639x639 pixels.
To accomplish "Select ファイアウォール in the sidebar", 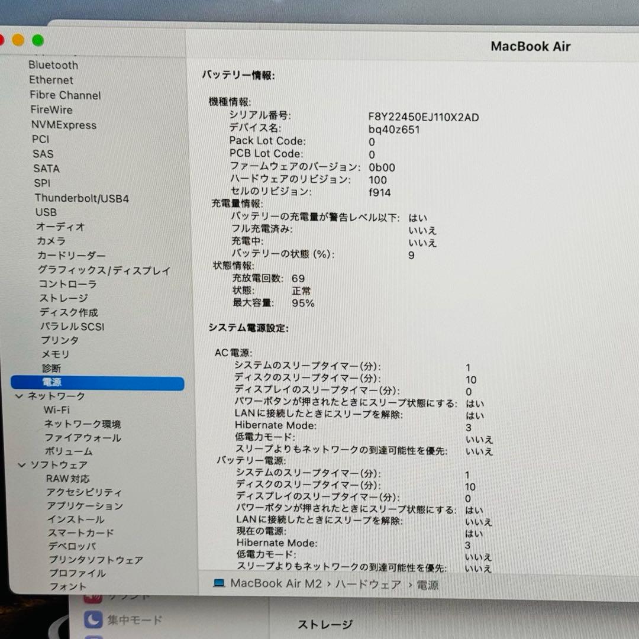I will click(x=83, y=438).
